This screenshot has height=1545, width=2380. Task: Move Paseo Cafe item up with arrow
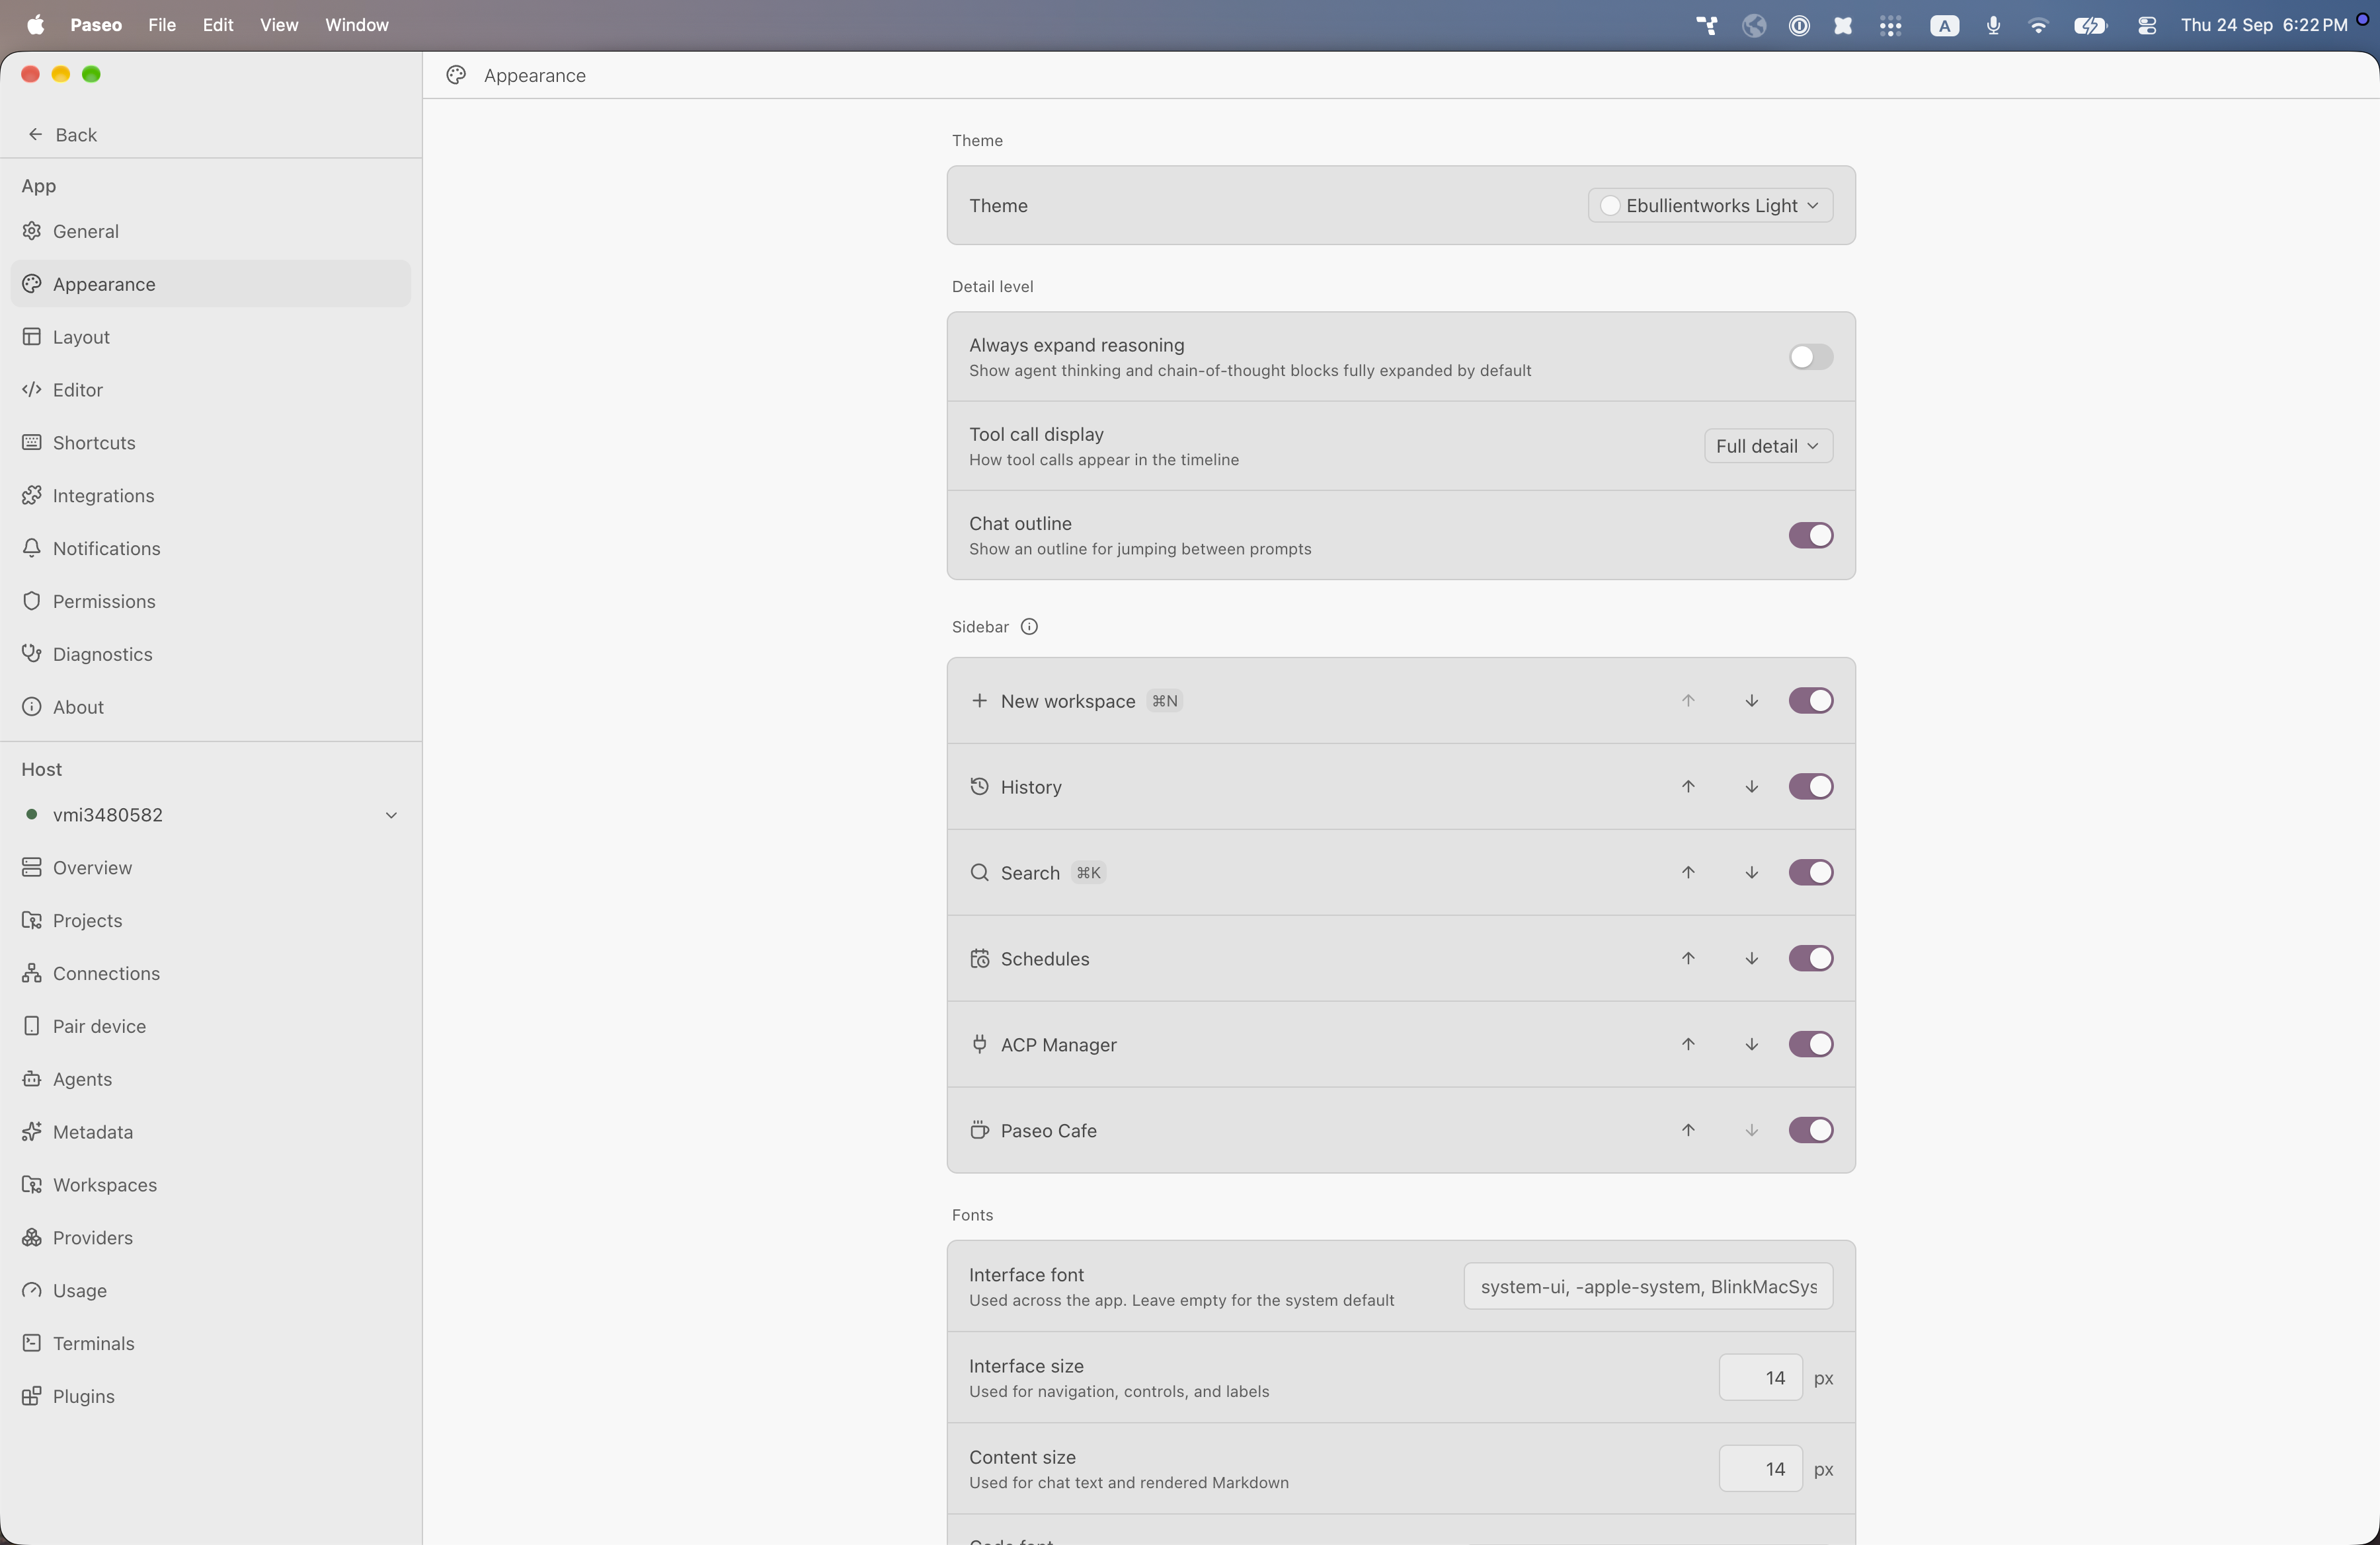tap(1688, 1130)
